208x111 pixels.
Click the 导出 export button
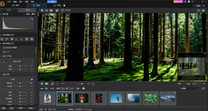(52, 2)
